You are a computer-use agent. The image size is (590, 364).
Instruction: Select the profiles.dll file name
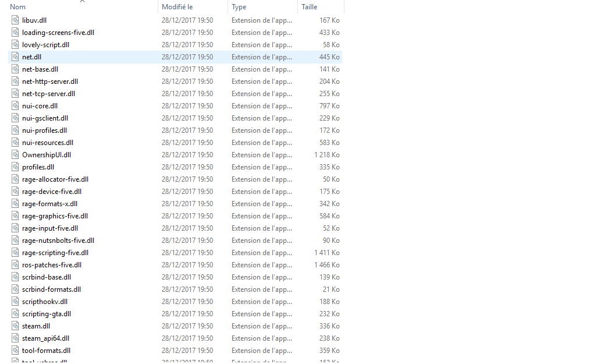(x=38, y=167)
